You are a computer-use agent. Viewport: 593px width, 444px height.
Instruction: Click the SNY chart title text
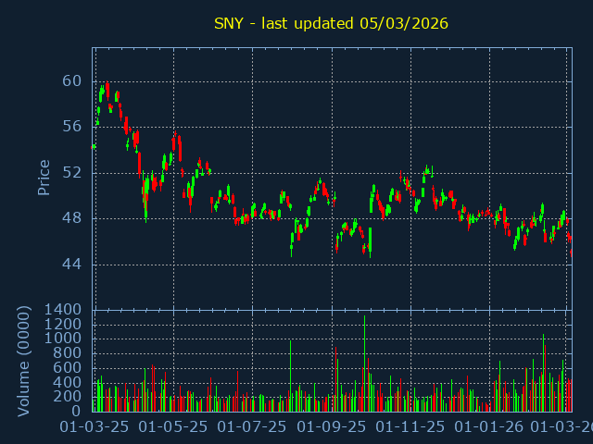331,23
